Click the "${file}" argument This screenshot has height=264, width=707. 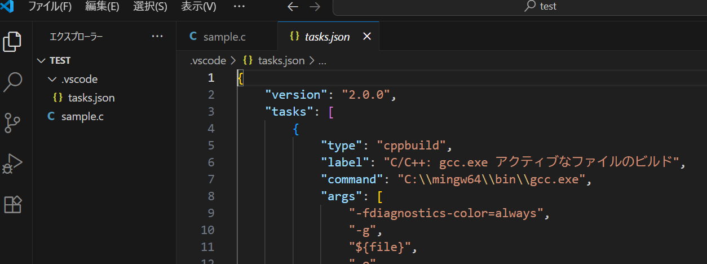point(380,247)
